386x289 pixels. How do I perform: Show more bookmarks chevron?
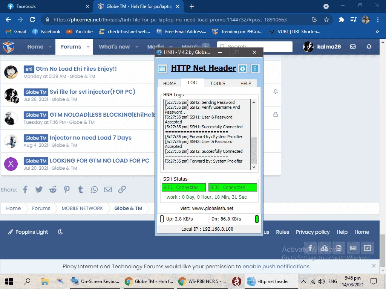click(x=377, y=32)
